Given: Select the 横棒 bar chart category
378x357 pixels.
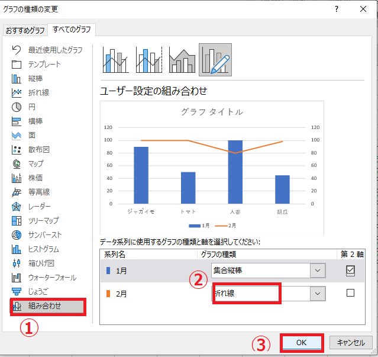Looking at the screenshot, I should point(27,121).
